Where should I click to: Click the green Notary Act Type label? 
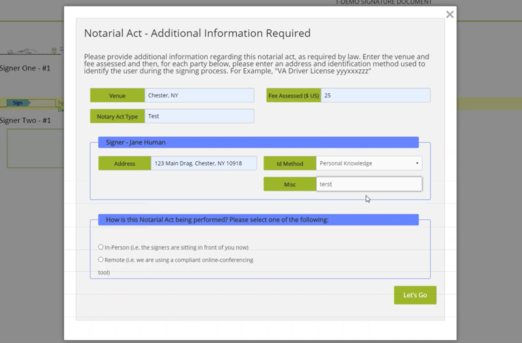coord(117,116)
